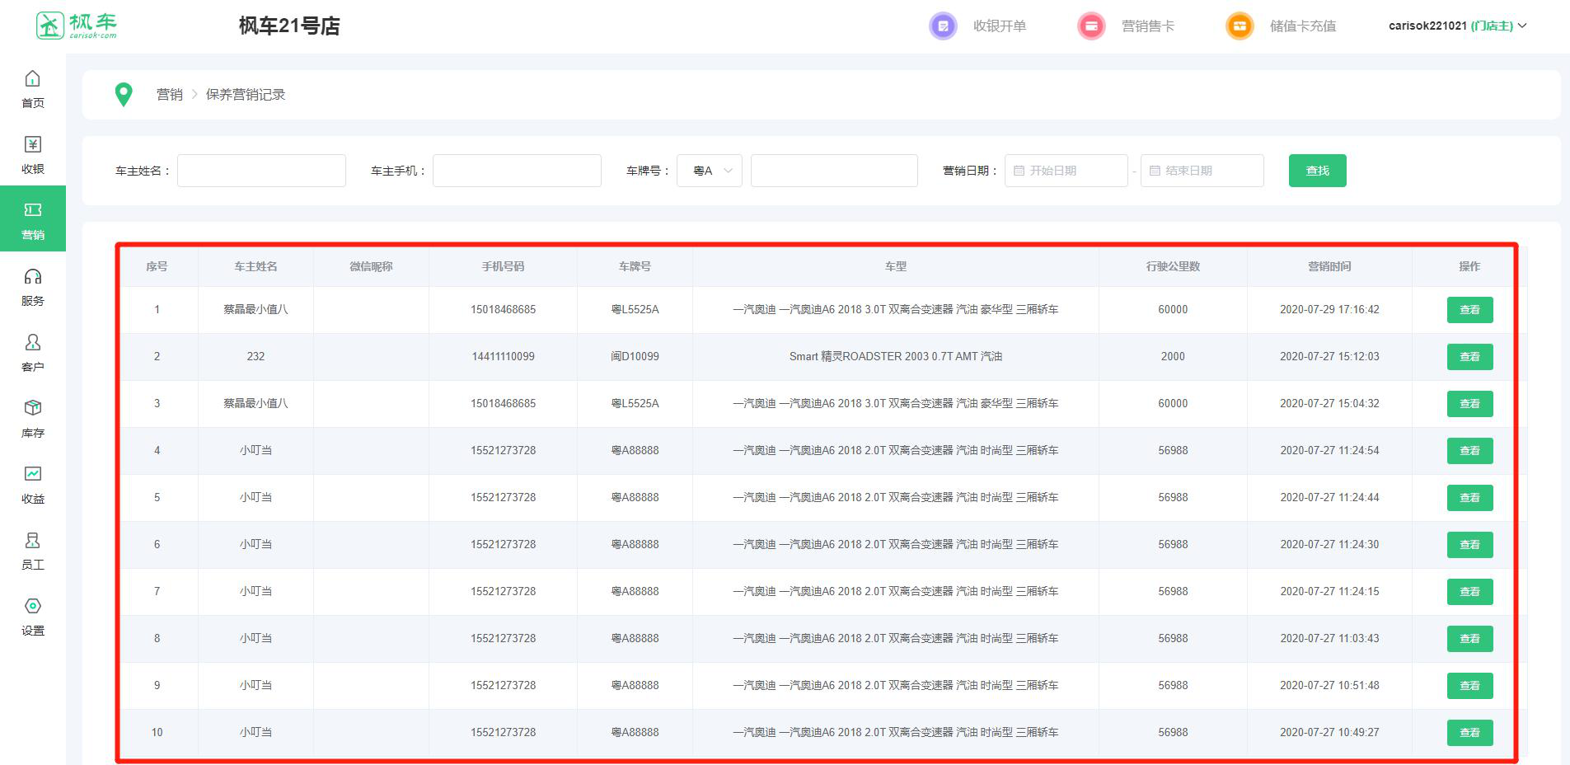Viewport: 1570px width, 765px height.
Task: Click the 枫车21号店 store title
Action: coord(289,26)
